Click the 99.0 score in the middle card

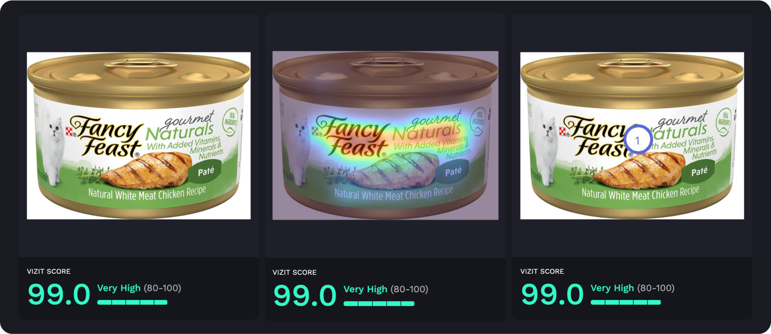coord(304,295)
